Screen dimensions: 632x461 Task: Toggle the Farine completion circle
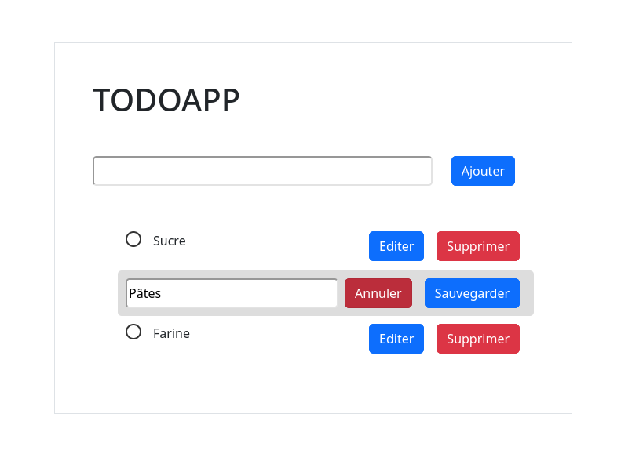pyautogui.click(x=133, y=332)
